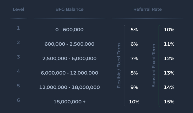This screenshot has height=113, width=193.
Task: Select the 15% boosted referral rate
Action: 169,102
